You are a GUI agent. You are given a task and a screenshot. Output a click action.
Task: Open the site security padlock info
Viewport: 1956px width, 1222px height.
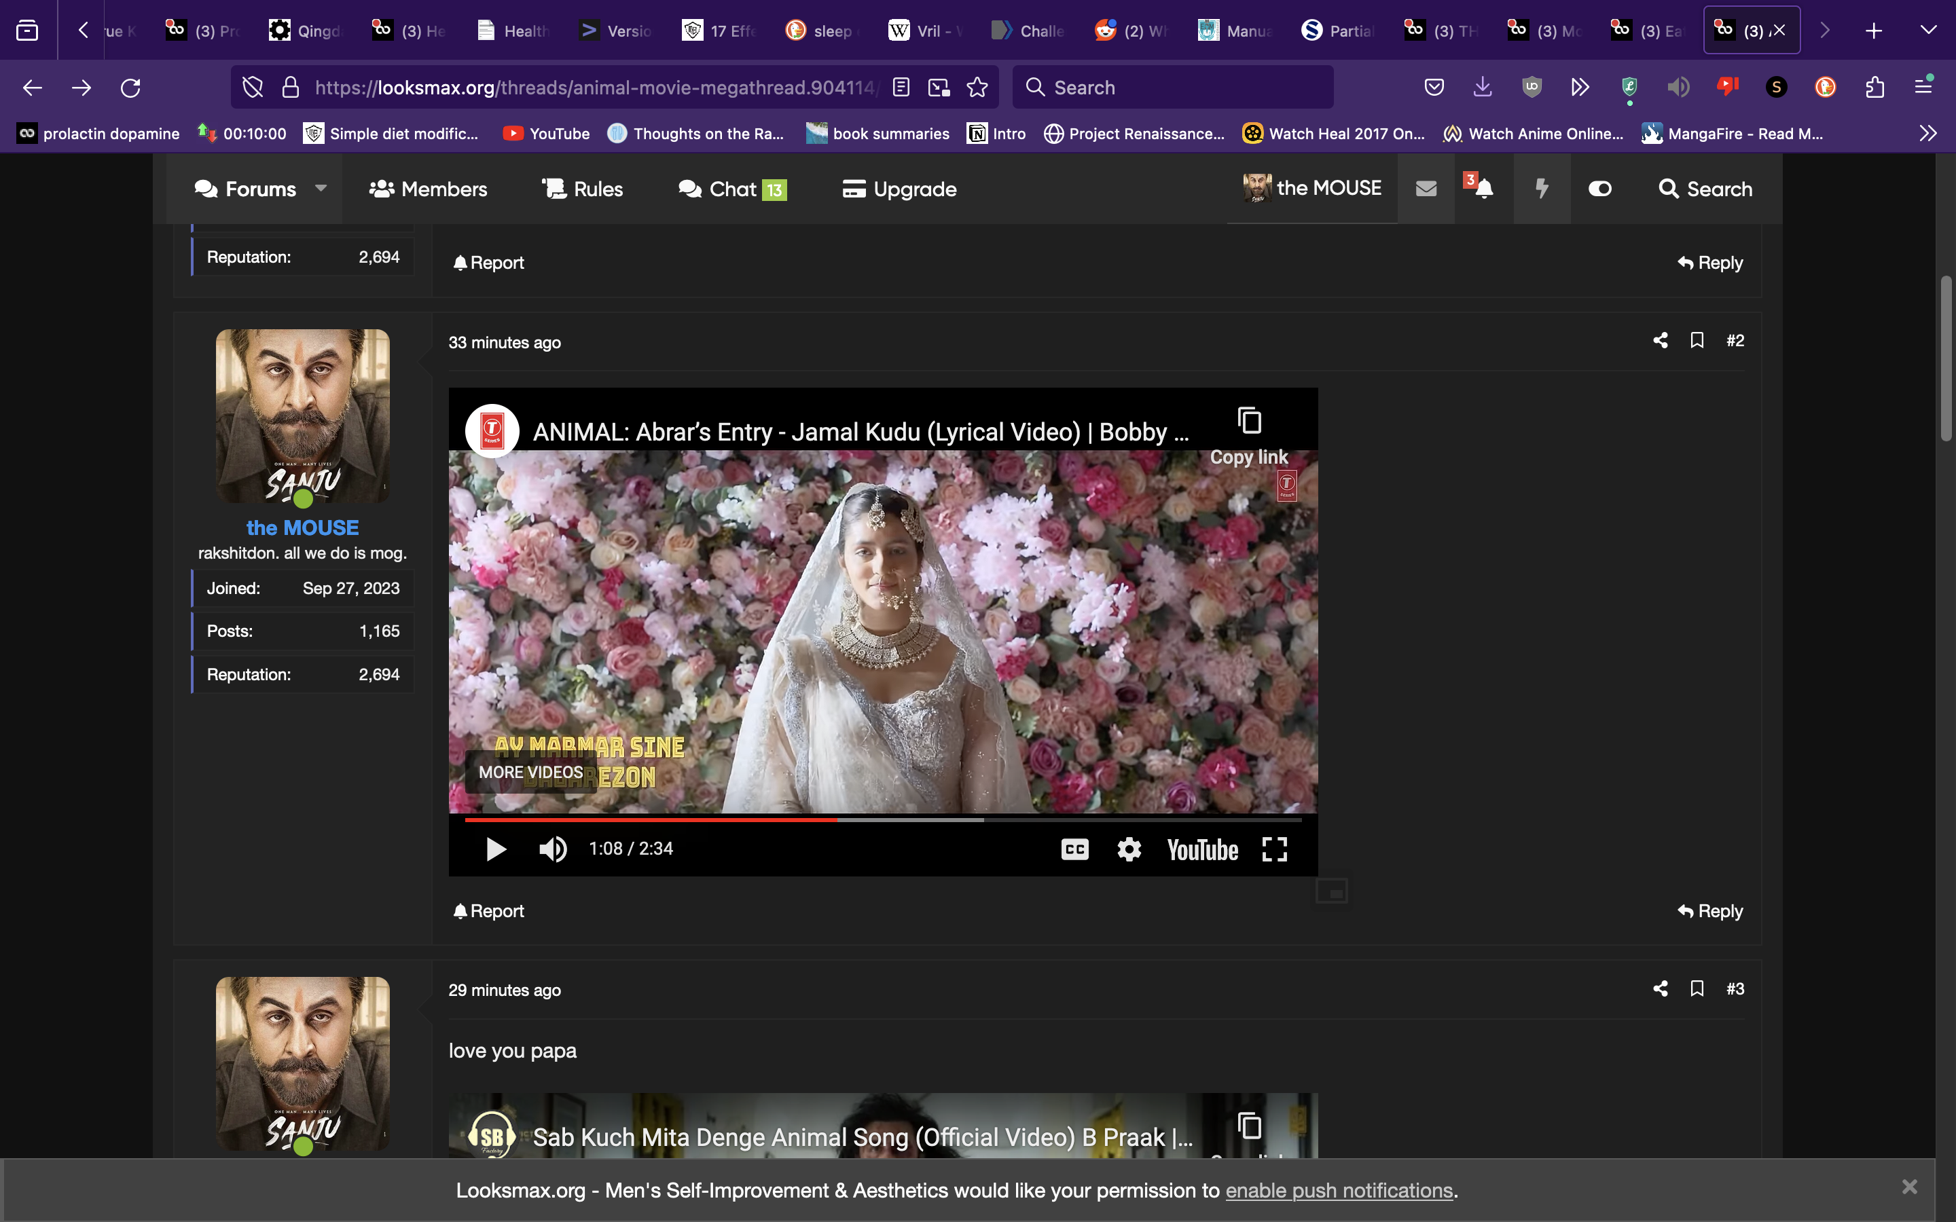tap(290, 88)
